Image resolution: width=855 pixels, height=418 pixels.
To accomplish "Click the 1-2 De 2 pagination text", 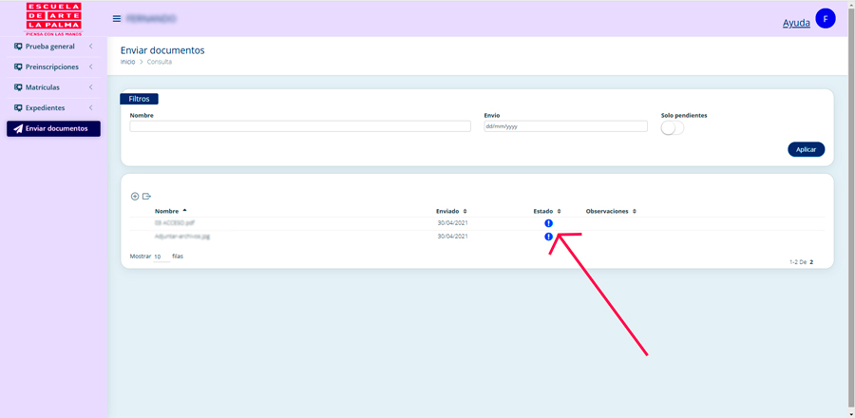I will pos(802,262).
